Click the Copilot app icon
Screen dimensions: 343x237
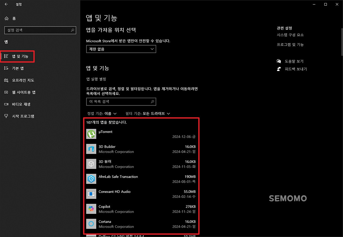(91, 209)
